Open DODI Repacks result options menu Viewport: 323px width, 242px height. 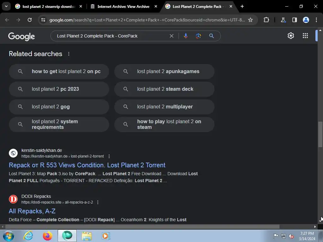tap(98, 202)
